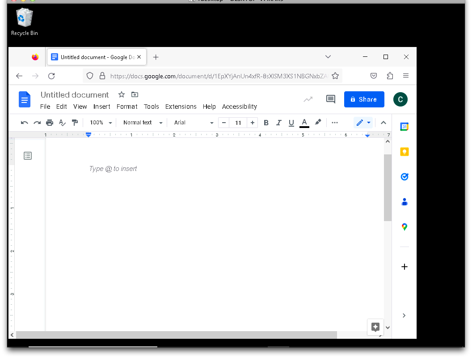
Task: Click the Redo arrow in Docs toolbar
Action: pyautogui.click(x=37, y=123)
